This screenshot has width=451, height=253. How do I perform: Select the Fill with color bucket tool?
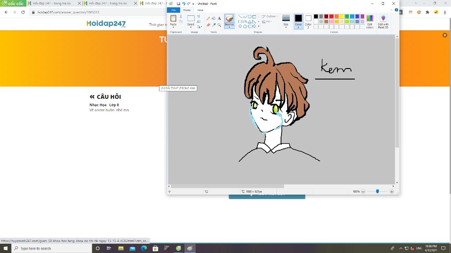tap(214, 18)
